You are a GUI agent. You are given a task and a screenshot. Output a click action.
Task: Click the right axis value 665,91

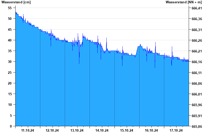[x=197, y=116]
